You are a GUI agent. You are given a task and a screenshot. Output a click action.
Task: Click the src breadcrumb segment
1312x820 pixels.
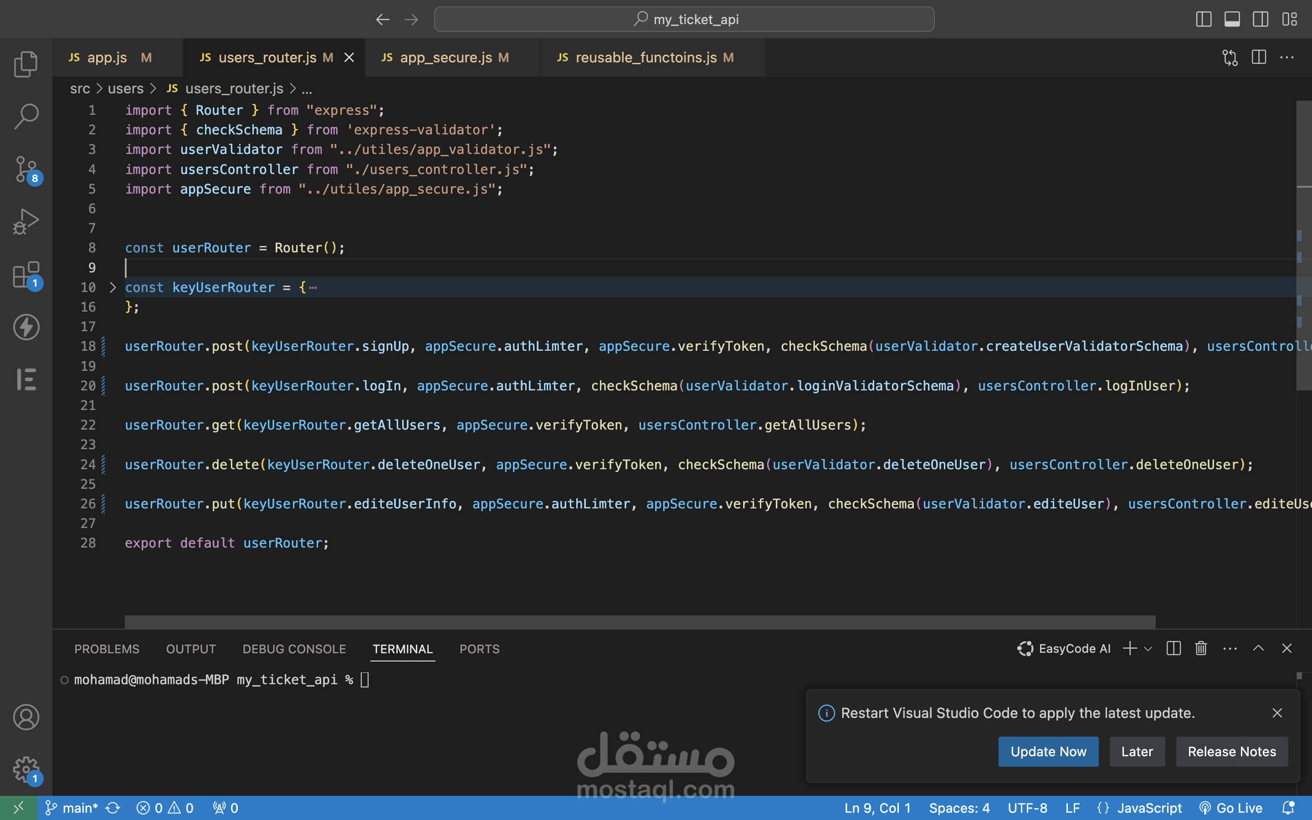coord(80,88)
